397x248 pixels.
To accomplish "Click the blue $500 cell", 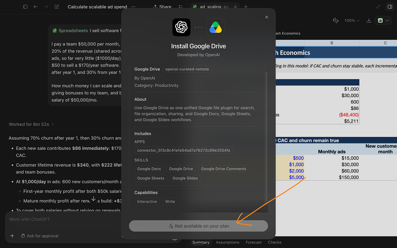I will point(298,158).
